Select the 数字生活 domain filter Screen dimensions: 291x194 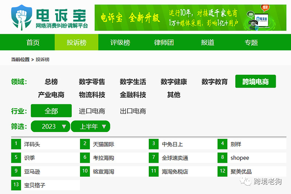point(133,82)
